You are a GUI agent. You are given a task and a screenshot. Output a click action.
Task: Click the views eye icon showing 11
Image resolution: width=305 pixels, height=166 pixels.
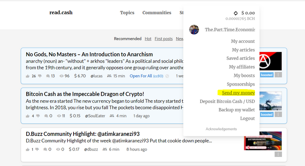click(59, 116)
